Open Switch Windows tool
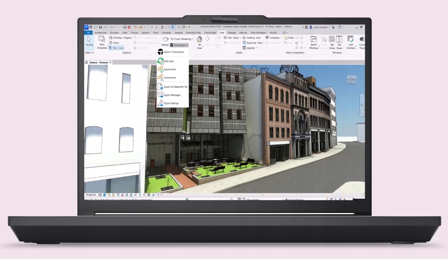 tap(314, 43)
